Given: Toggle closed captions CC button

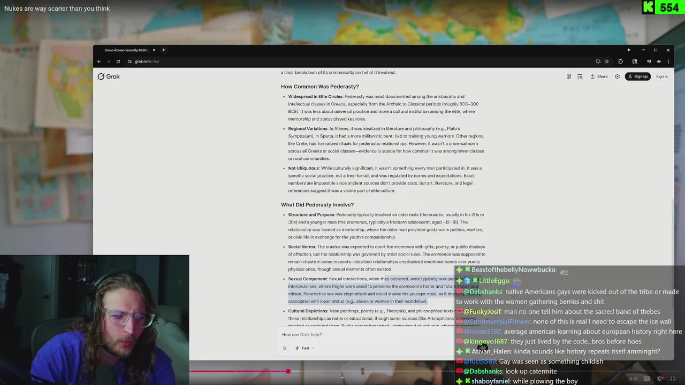Looking at the screenshot, I should (x=646, y=379).
